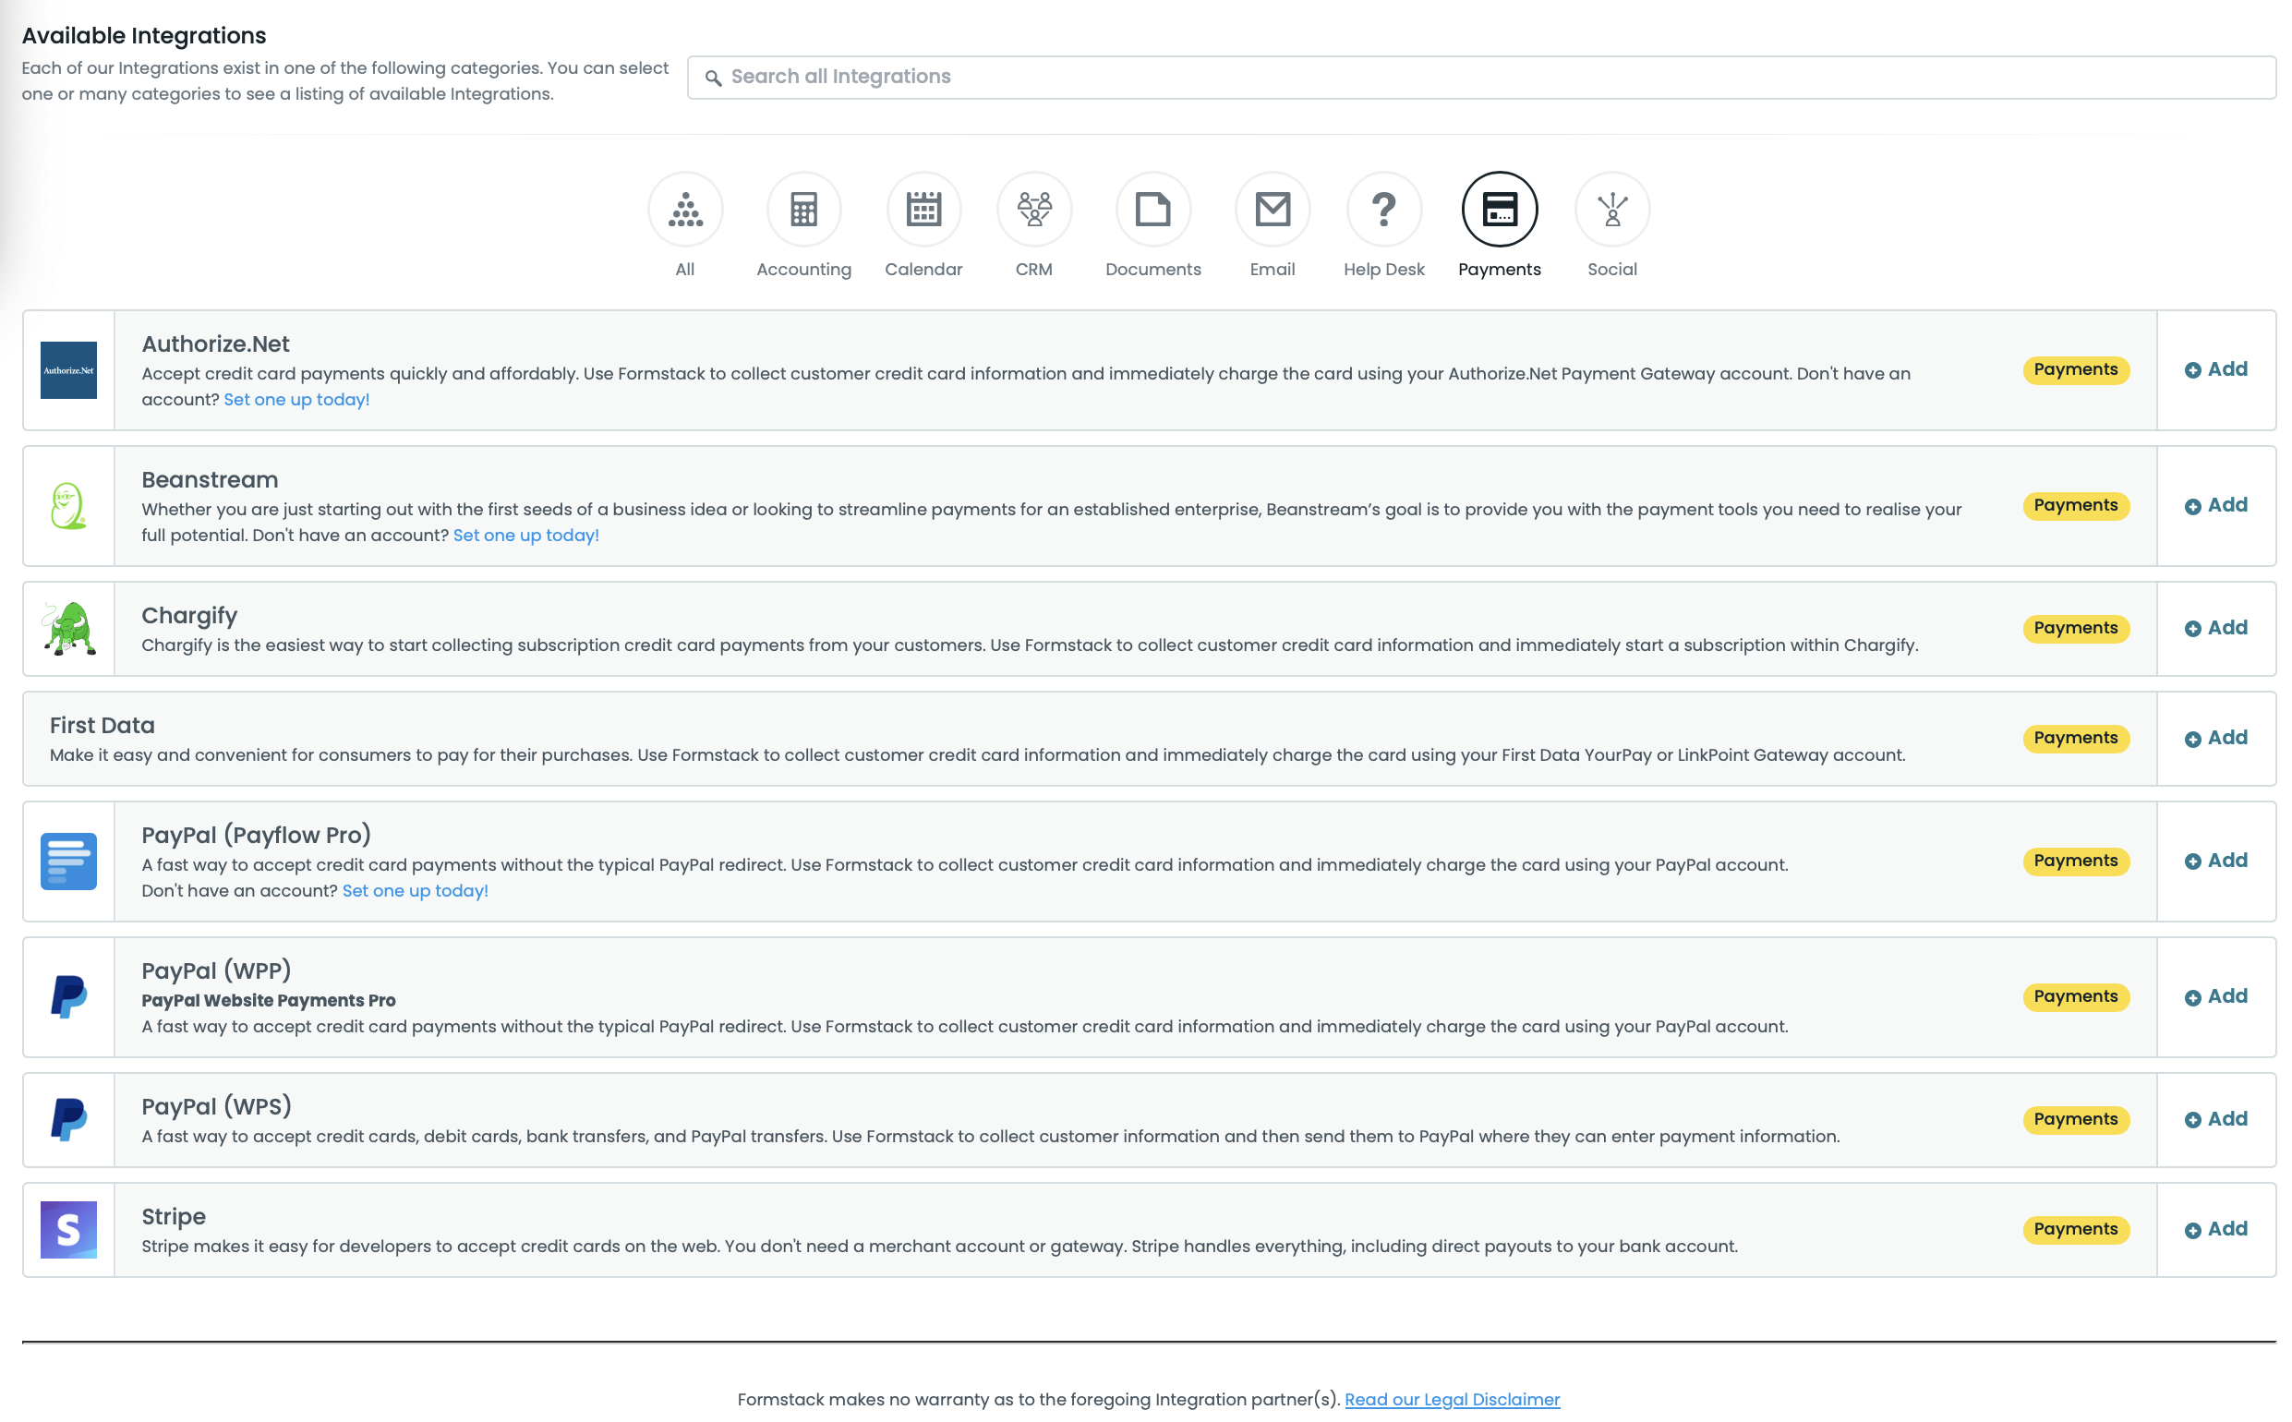Click the Payments tag on Chargify row
This screenshot has width=2292, height=1422.
[x=2075, y=628]
